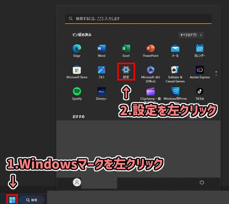
Task: Launch Spotify from pinned apps
Action: [x=77, y=94]
